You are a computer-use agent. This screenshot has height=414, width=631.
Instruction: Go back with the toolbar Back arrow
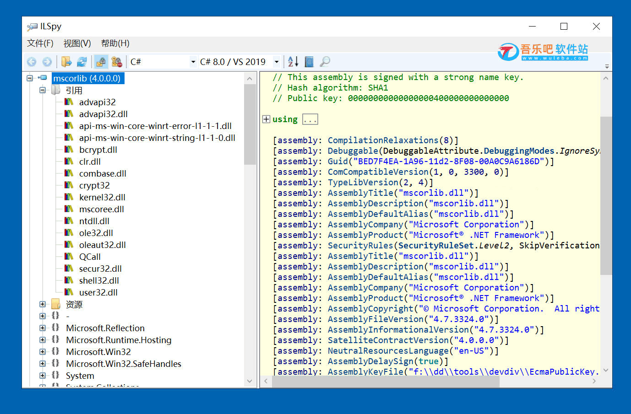tap(32, 62)
